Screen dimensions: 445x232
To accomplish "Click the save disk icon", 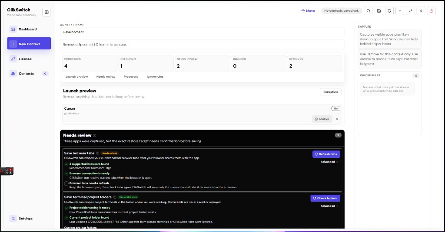I will pyautogui.click(x=379, y=11).
